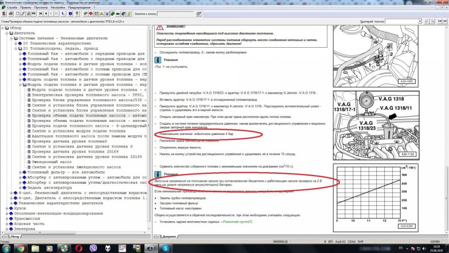Open Opera browser from the taskbar
449x253 pixels.
click(79, 248)
